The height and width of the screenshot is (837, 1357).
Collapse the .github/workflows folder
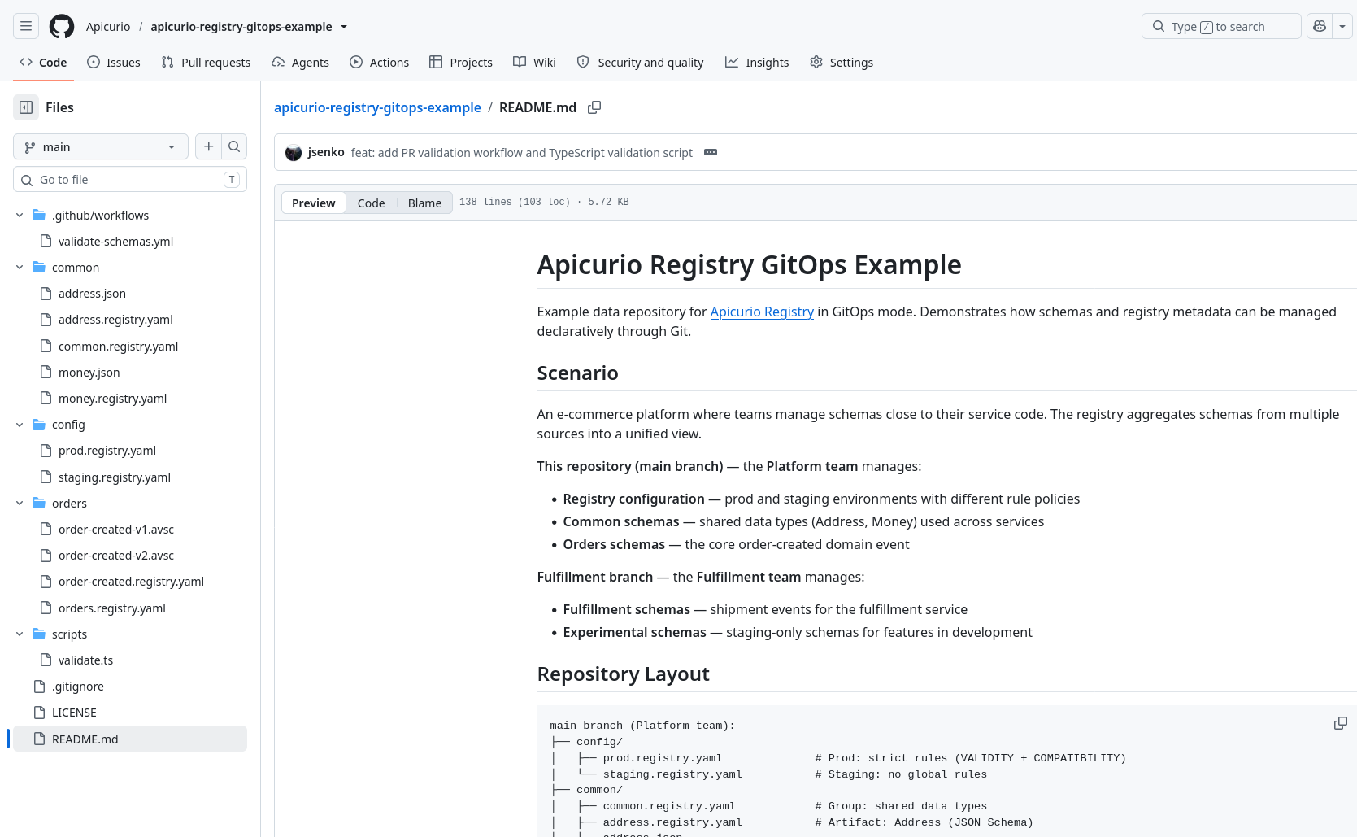pyautogui.click(x=20, y=215)
